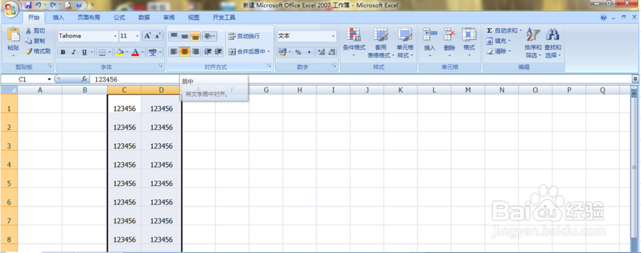Open Format as Table (套用表格格式)

(381, 43)
